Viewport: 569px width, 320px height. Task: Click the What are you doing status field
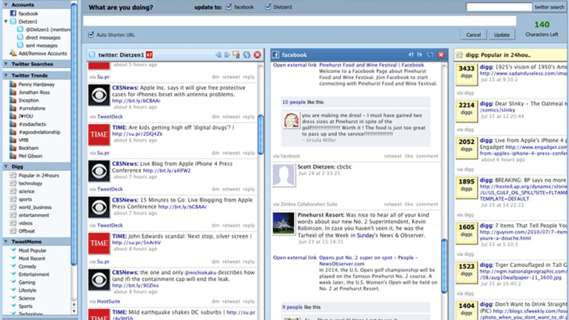tap(300, 20)
